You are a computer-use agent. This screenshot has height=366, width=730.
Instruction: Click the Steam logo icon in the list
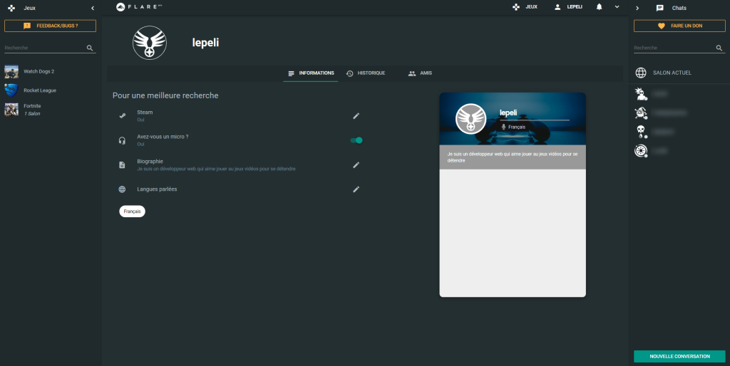tap(122, 116)
